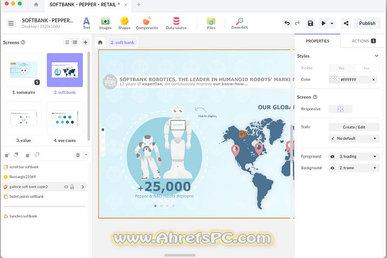This screenshot has height=258, width=387.
Task: Clear the color value with X
Action: pyautogui.click(x=374, y=80)
